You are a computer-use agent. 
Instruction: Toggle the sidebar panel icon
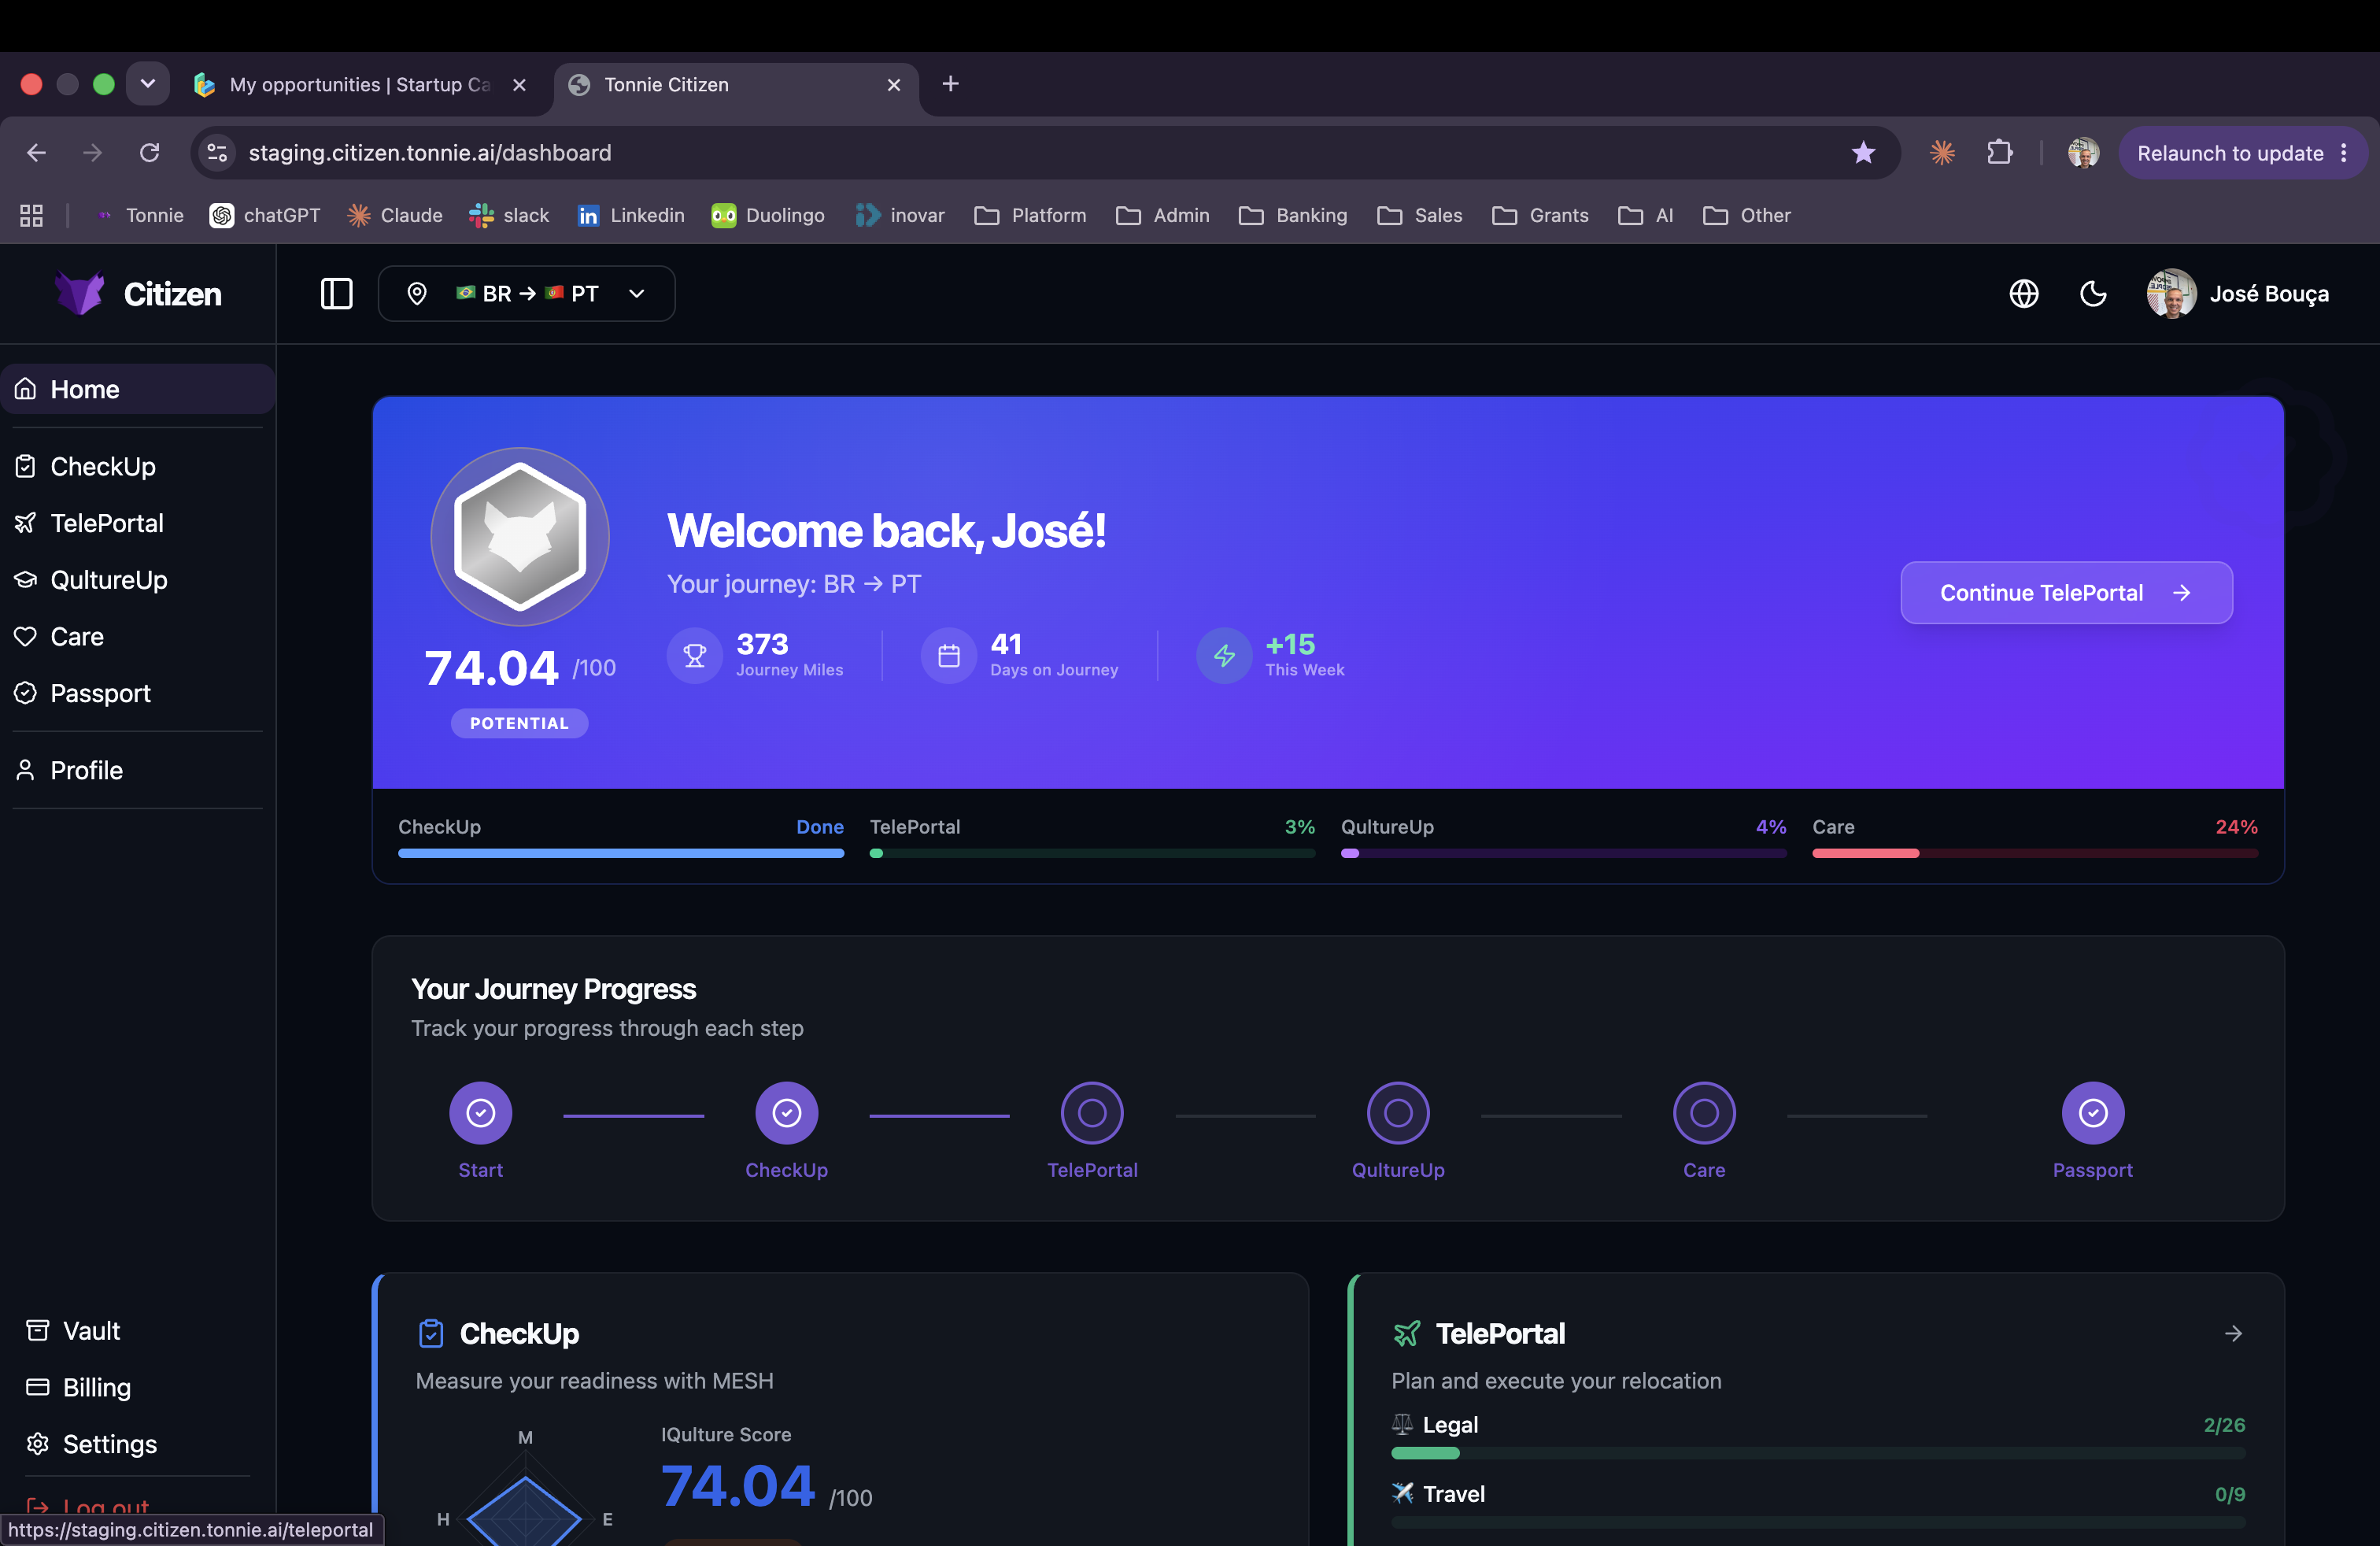coord(336,294)
